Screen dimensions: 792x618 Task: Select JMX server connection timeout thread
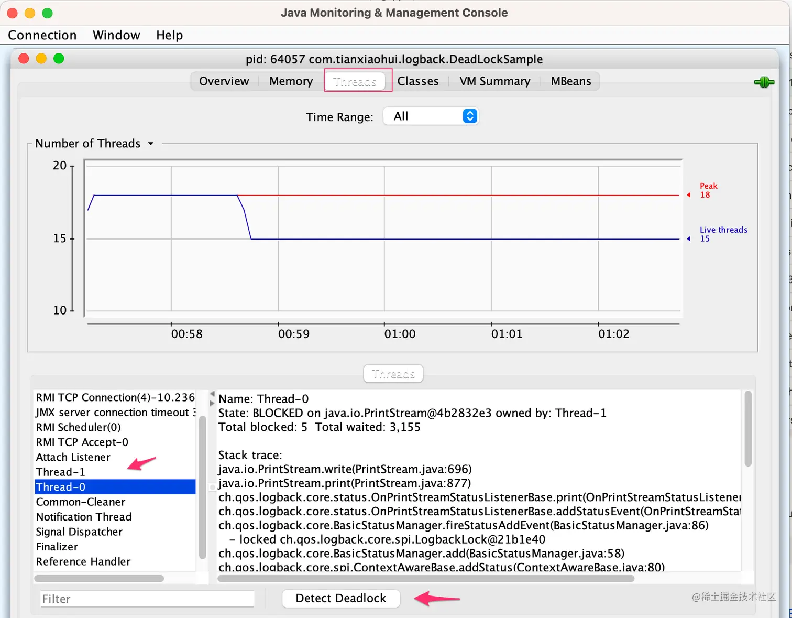(115, 413)
